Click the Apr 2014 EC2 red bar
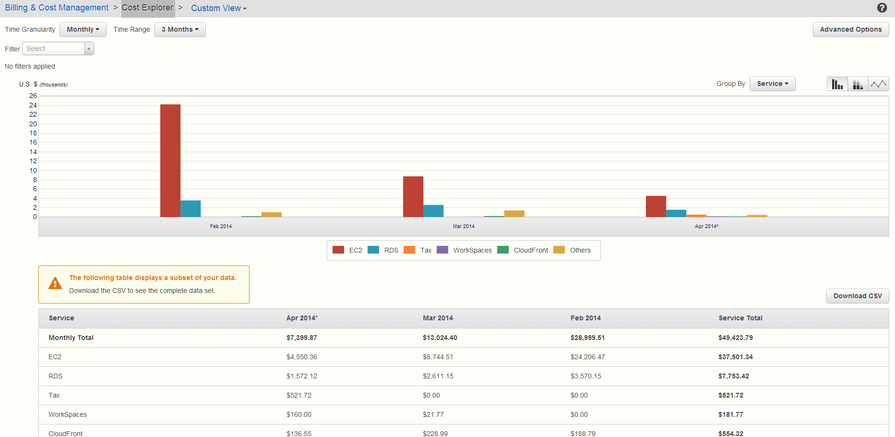 (x=656, y=206)
